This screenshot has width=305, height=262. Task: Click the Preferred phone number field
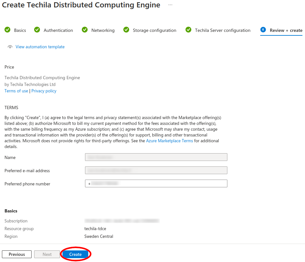[156, 183]
